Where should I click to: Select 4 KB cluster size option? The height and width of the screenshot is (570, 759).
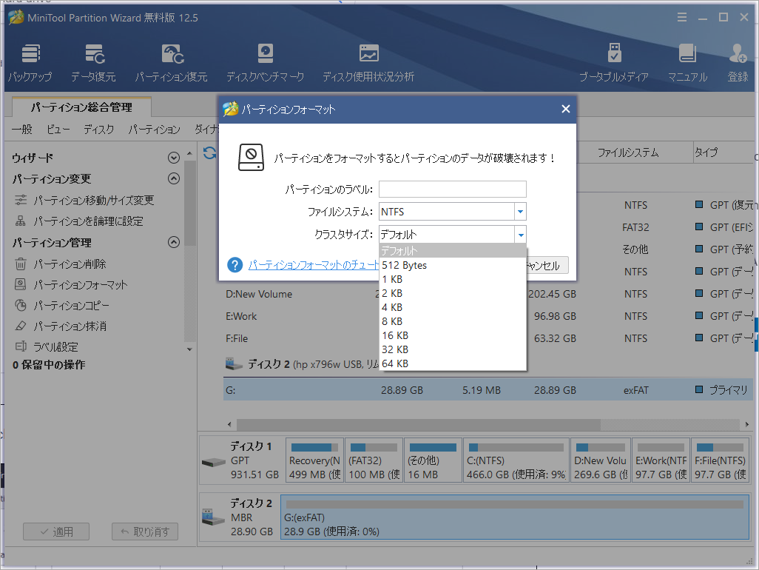point(392,307)
